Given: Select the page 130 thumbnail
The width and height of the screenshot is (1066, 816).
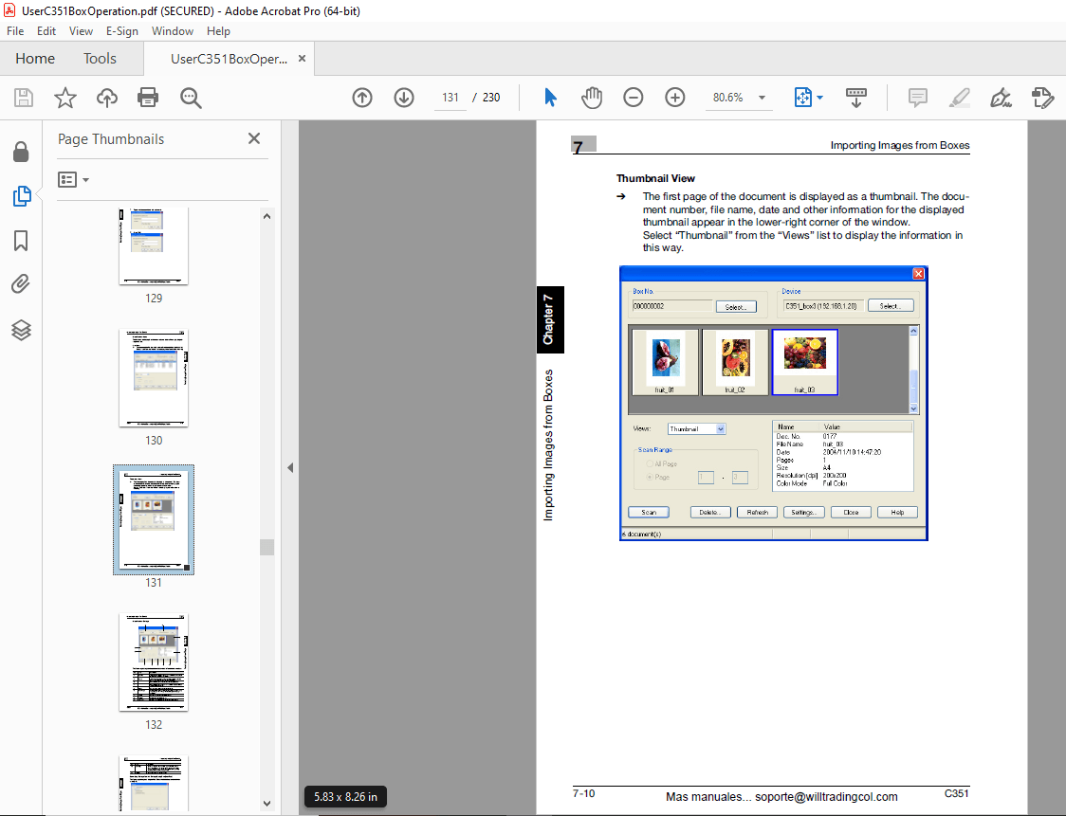Looking at the screenshot, I should 153,378.
